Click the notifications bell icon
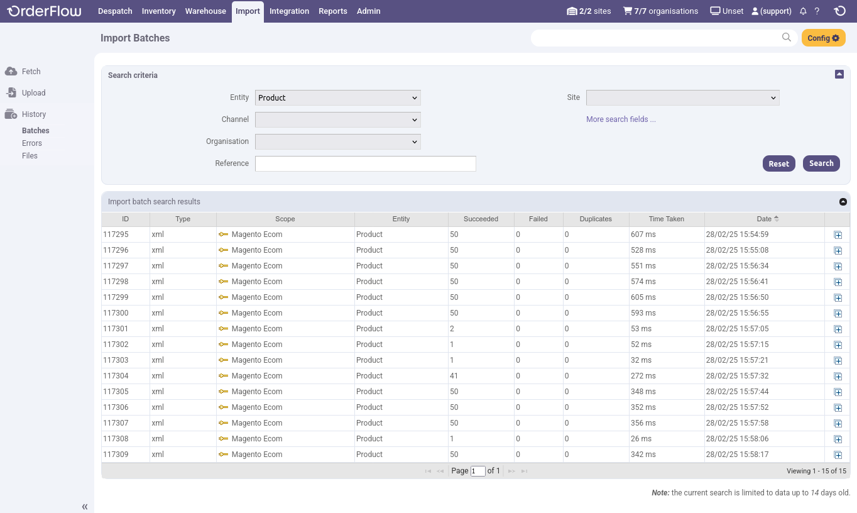 pyautogui.click(x=803, y=11)
